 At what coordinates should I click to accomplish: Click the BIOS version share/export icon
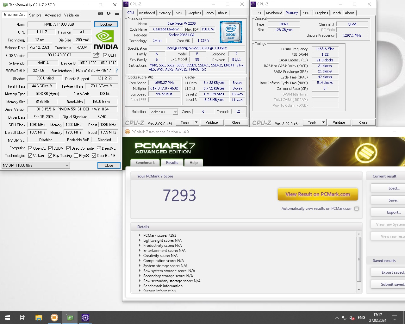point(96,55)
